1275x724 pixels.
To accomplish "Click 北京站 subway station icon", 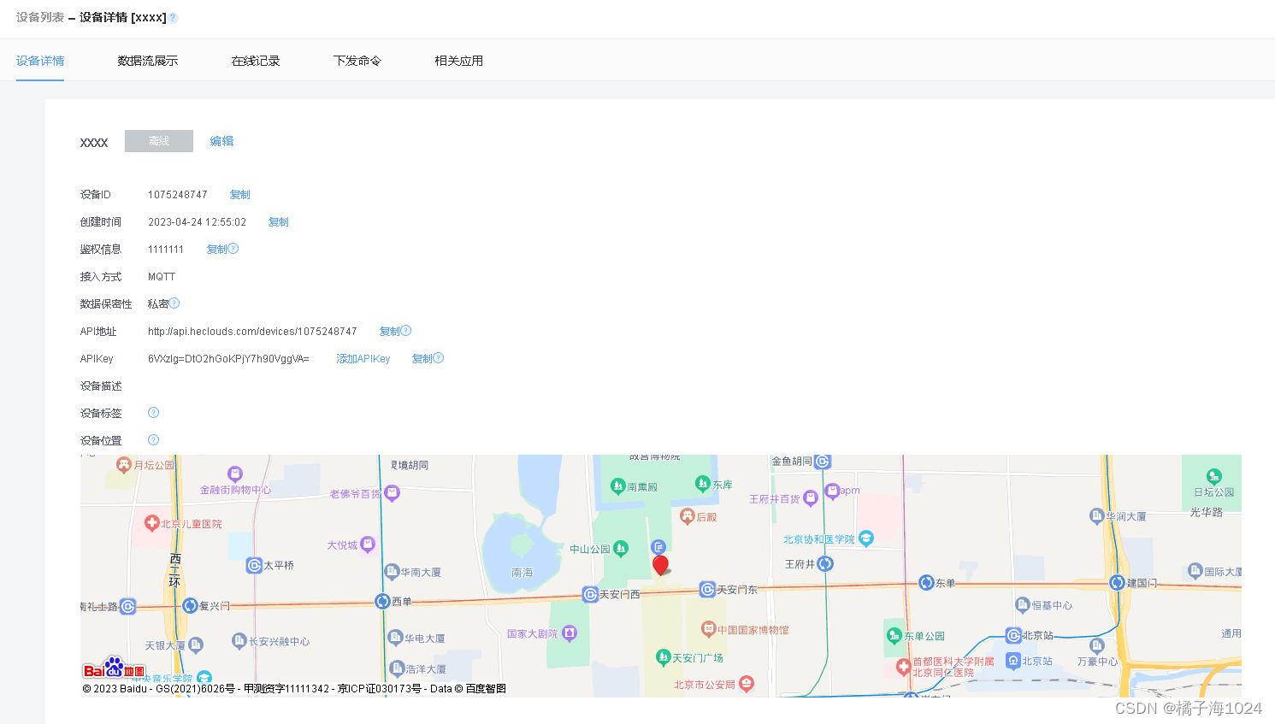I will [x=1013, y=635].
